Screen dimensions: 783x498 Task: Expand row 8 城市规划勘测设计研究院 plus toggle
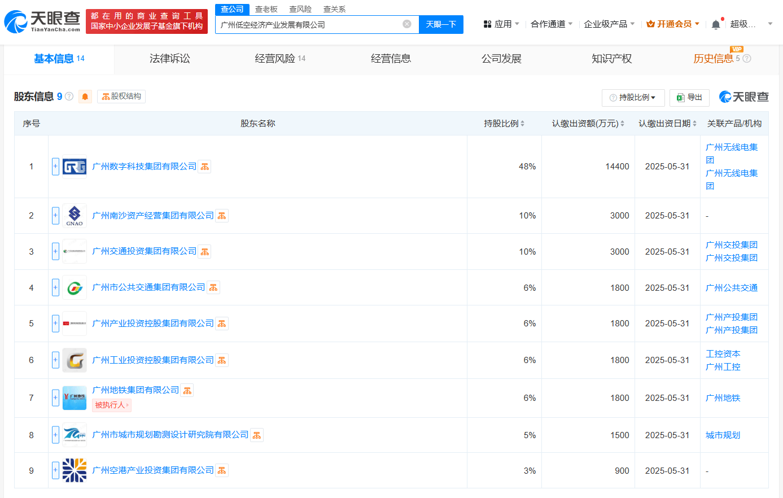click(x=55, y=435)
